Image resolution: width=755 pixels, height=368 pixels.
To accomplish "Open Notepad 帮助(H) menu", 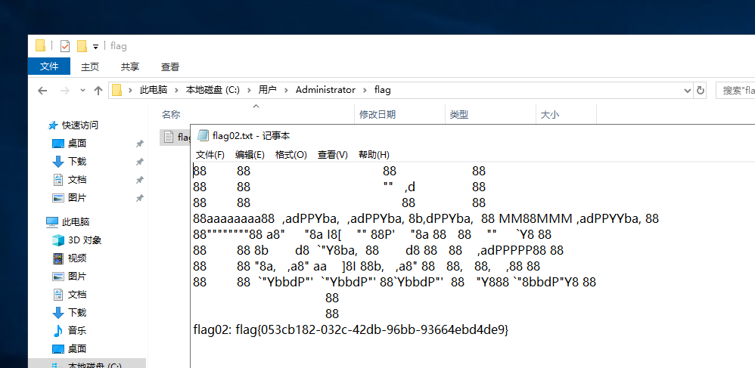I will click(x=374, y=154).
